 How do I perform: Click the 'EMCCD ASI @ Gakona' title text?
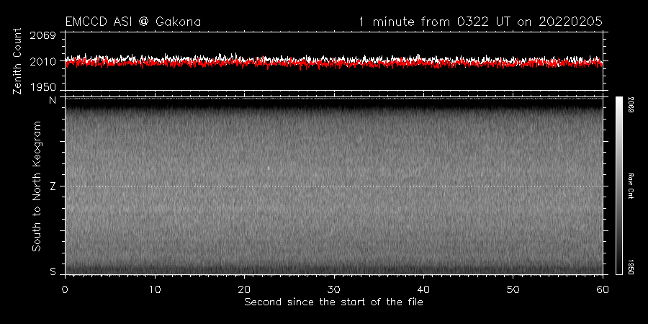[x=133, y=22]
